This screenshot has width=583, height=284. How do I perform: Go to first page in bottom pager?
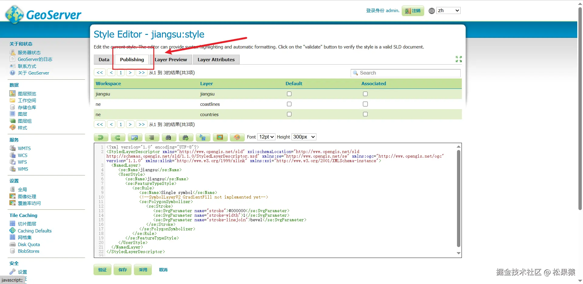pyautogui.click(x=100, y=125)
